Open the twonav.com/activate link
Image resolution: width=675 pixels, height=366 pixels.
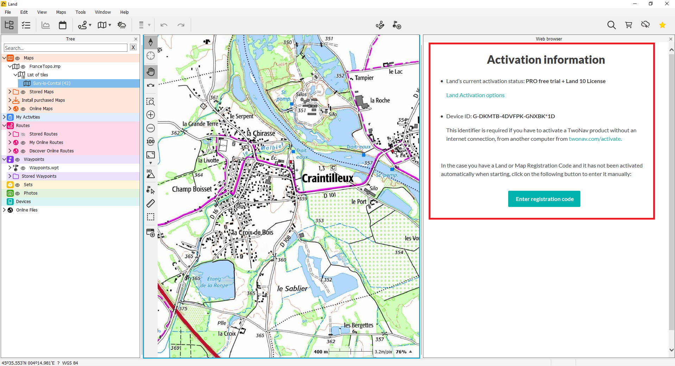(x=595, y=139)
